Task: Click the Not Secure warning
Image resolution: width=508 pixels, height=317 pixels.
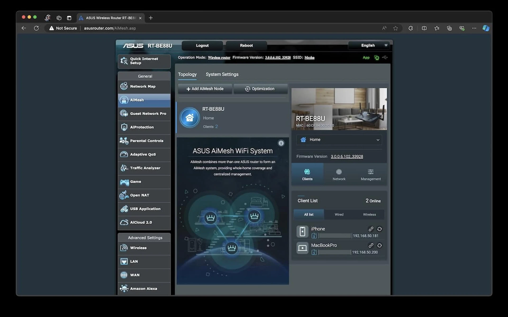Action: pyautogui.click(x=63, y=28)
